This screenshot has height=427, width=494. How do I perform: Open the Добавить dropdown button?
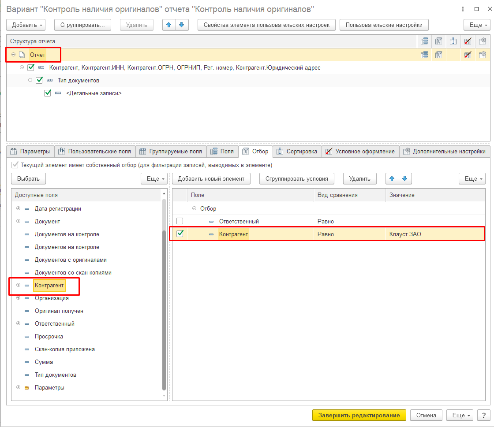(26, 25)
